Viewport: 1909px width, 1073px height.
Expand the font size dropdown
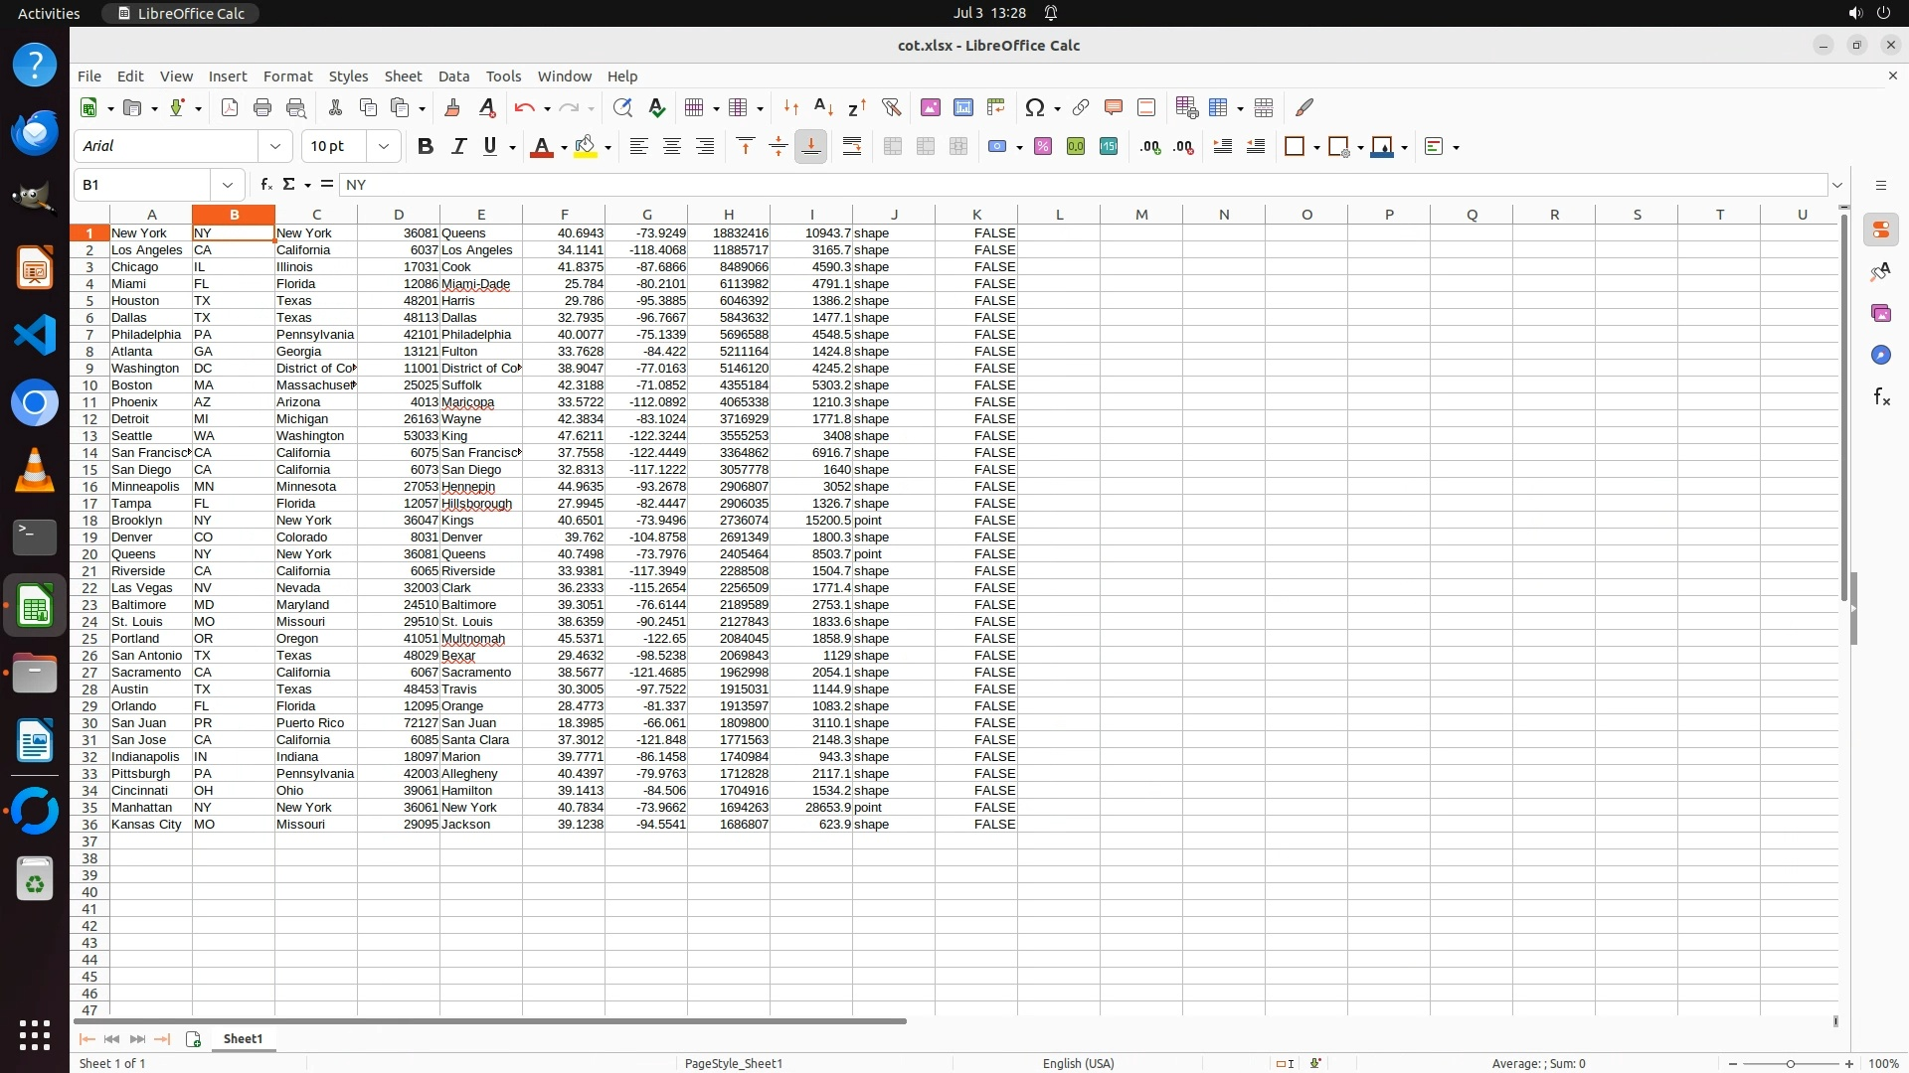(x=384, y=147)
